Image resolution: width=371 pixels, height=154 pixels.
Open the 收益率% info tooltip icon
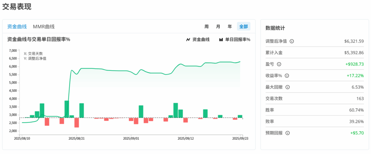(x=287, y=76)
